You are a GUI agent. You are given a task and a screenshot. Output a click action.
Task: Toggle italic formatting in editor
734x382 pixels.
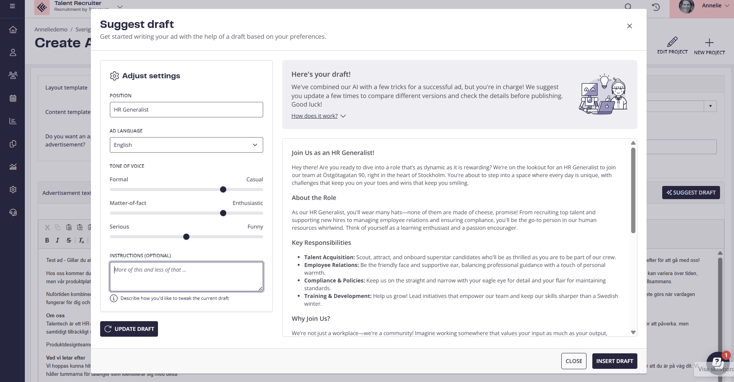pos(57,240)
